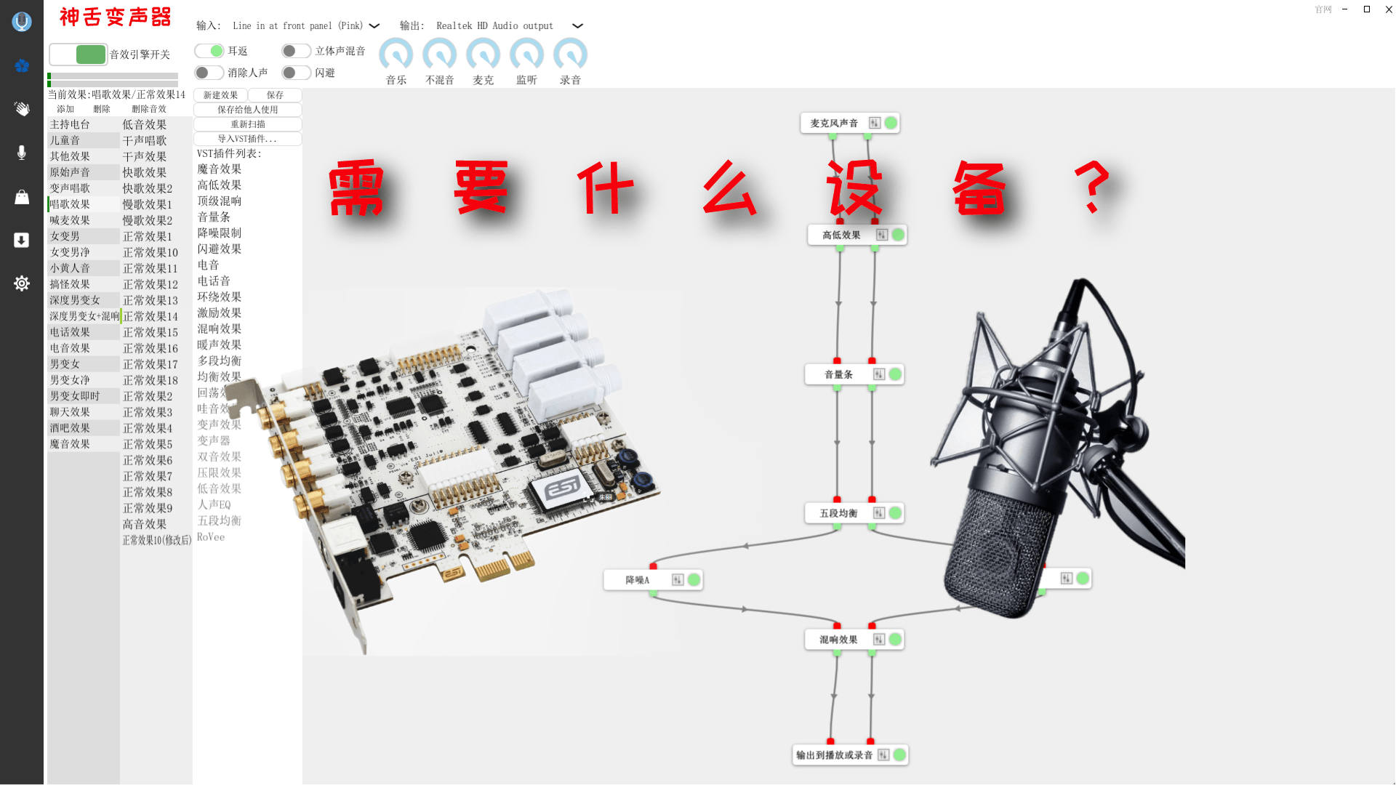Adjust the 麦克 volume knob
Screen dimensions: 1396x785
coord(484,55)
